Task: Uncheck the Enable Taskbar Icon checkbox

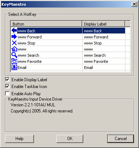Action: tap(7, 87)
